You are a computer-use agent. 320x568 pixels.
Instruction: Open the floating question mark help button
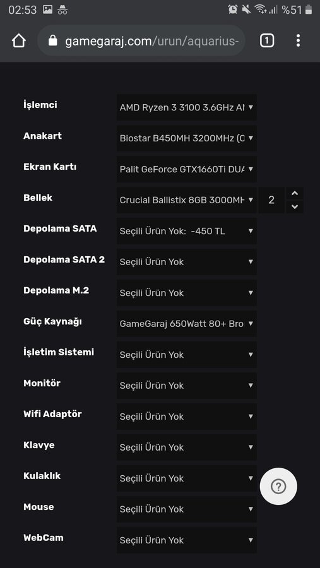click(x=278, y=486)
